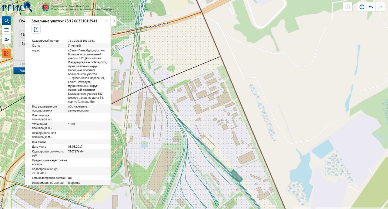Click the forward map view arrow

point(380,7)
